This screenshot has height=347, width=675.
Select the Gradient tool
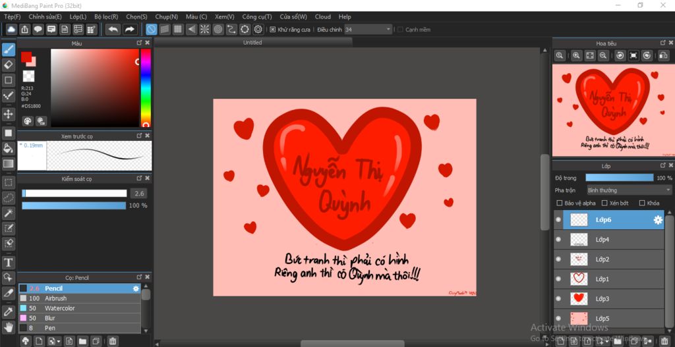(8, 163)
